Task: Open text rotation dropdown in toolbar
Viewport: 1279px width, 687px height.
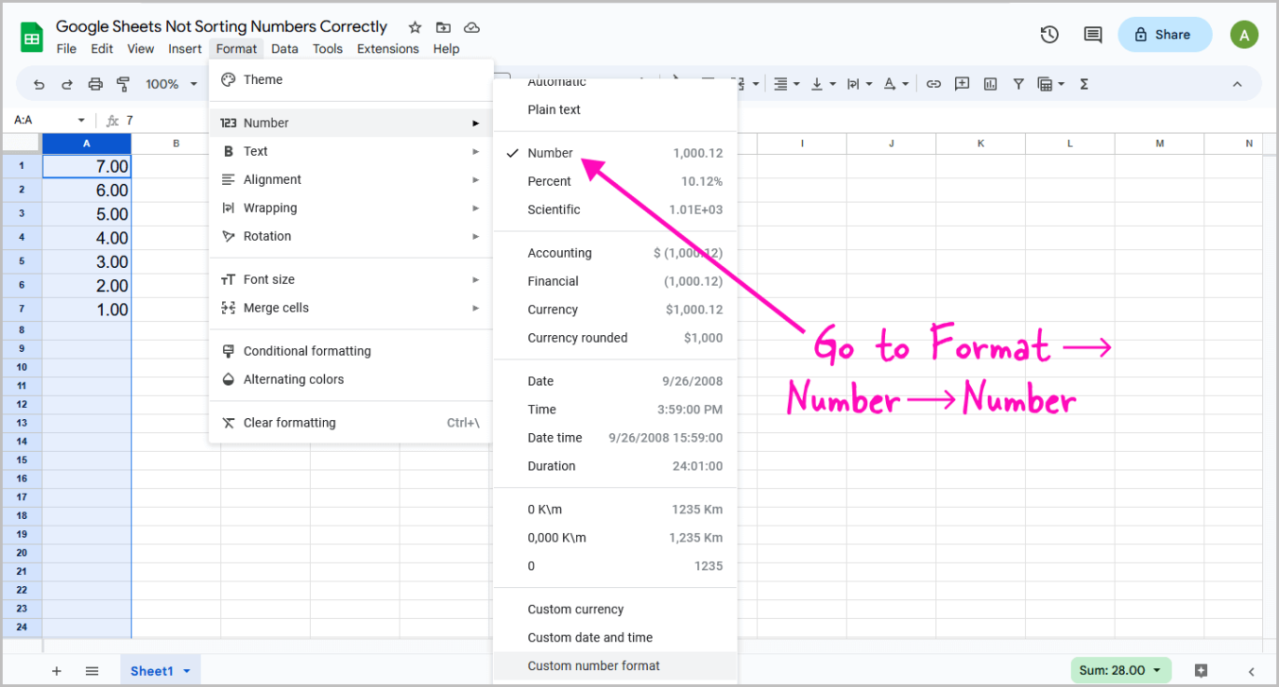Action: [895, 84]
